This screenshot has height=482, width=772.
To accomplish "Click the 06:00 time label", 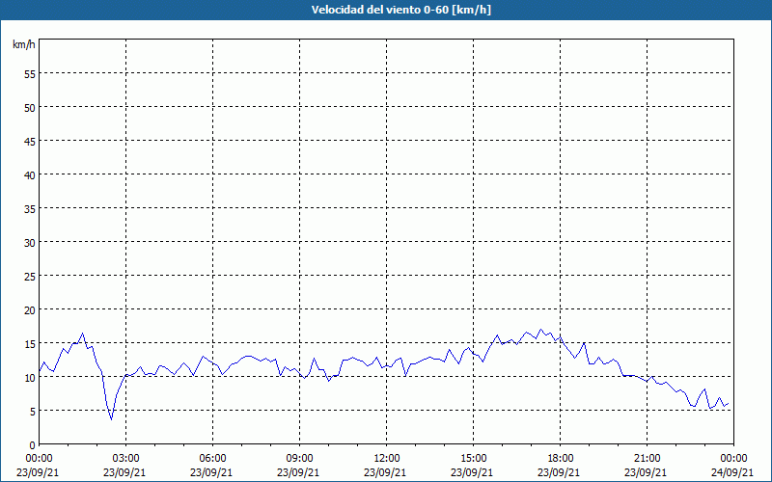I will (x=212, y=459).
